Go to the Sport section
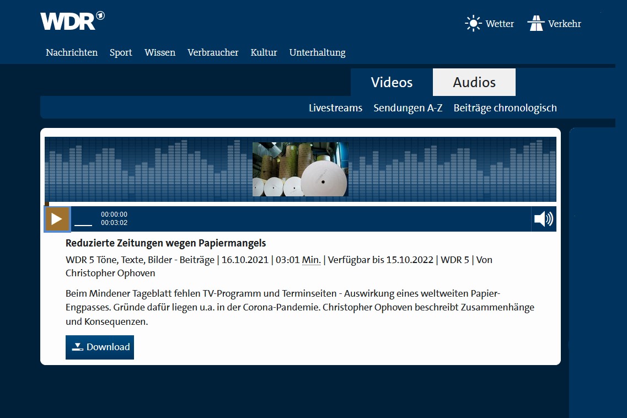Screen dimensions: 627x418 (121, 52)
